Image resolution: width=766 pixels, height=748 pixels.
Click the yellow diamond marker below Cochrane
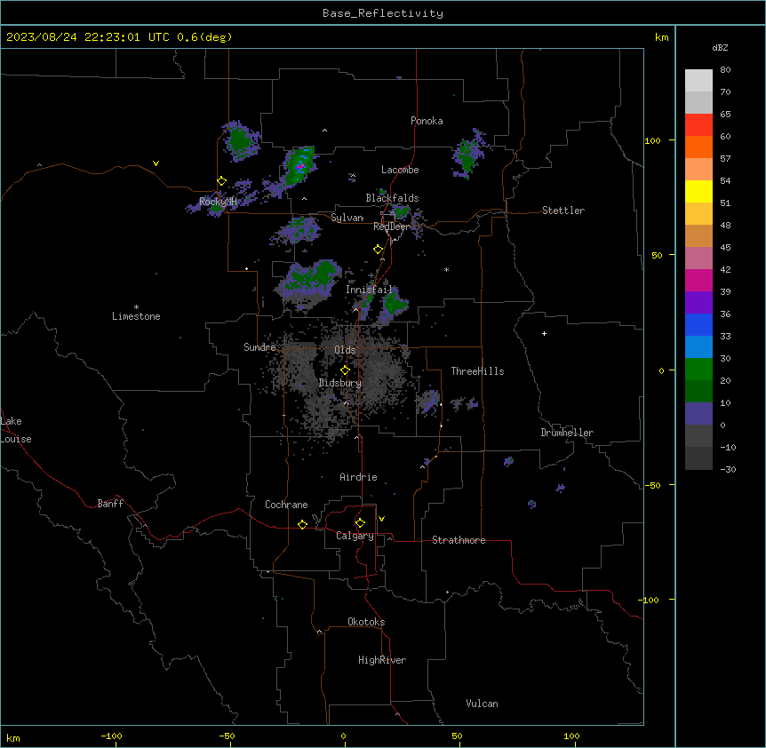302,524
